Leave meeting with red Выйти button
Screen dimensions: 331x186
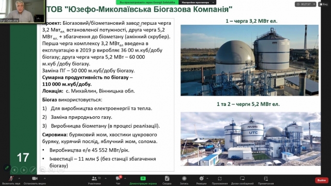click(x=322, y=180)
